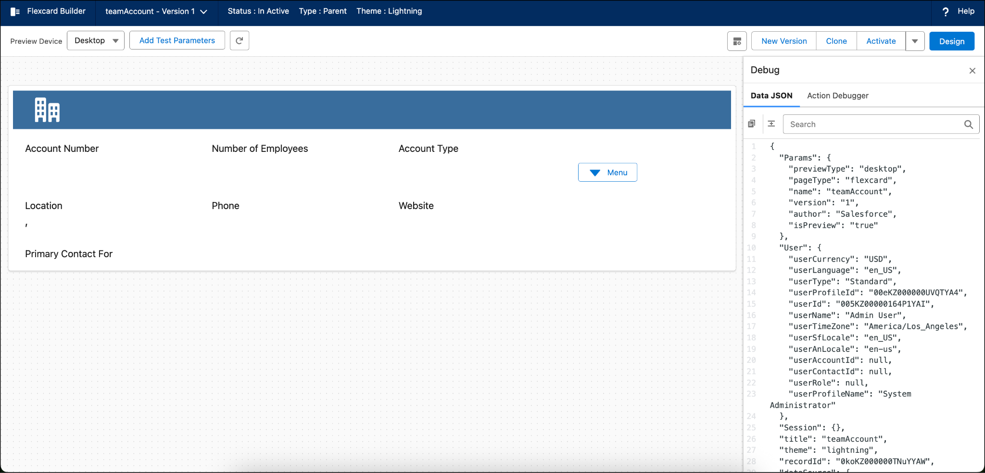The width and height of the screenshot is (985, 473).
Task: Click Add Test Parameters button
Action: [177, 40]
